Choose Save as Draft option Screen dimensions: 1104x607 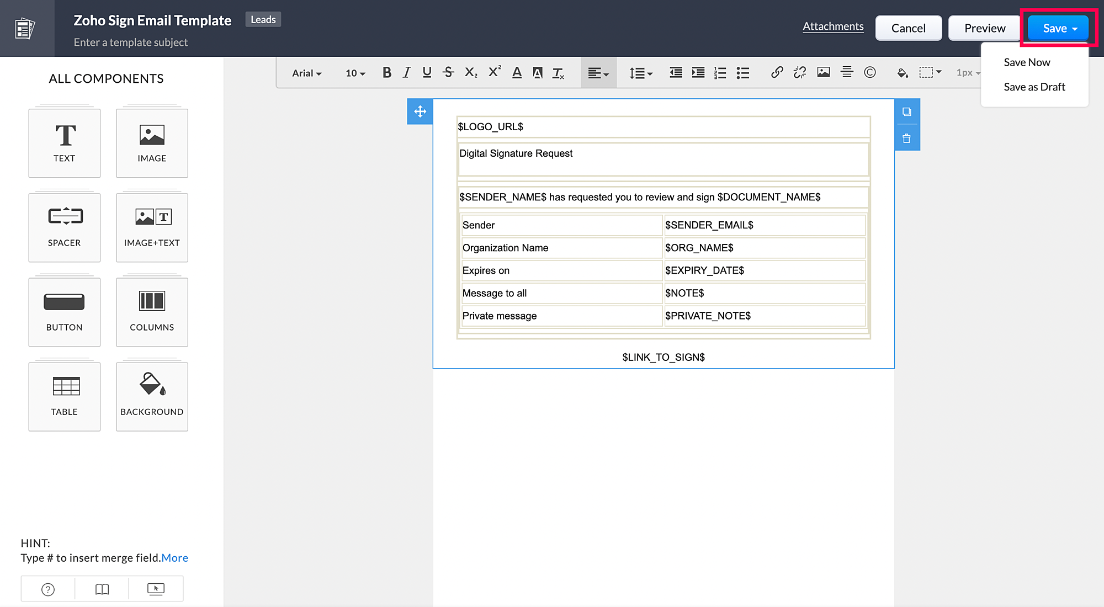(x=1034, y=87)
